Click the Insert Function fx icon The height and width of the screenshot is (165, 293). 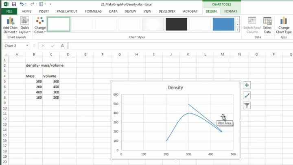tap(62, 46)
